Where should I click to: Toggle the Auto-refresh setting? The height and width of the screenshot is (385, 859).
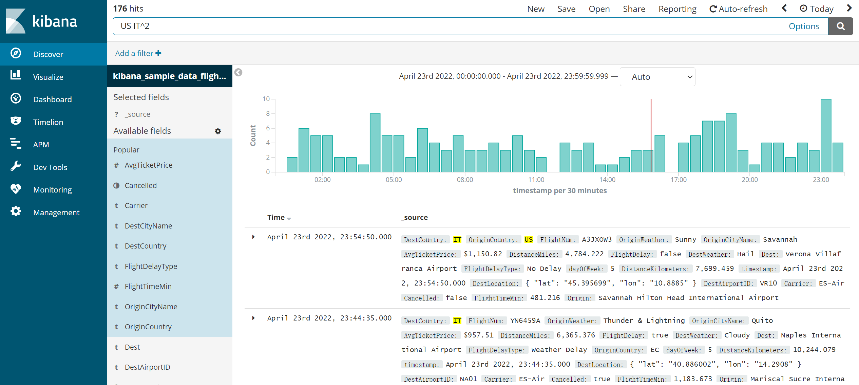click(x=738, y=9)
